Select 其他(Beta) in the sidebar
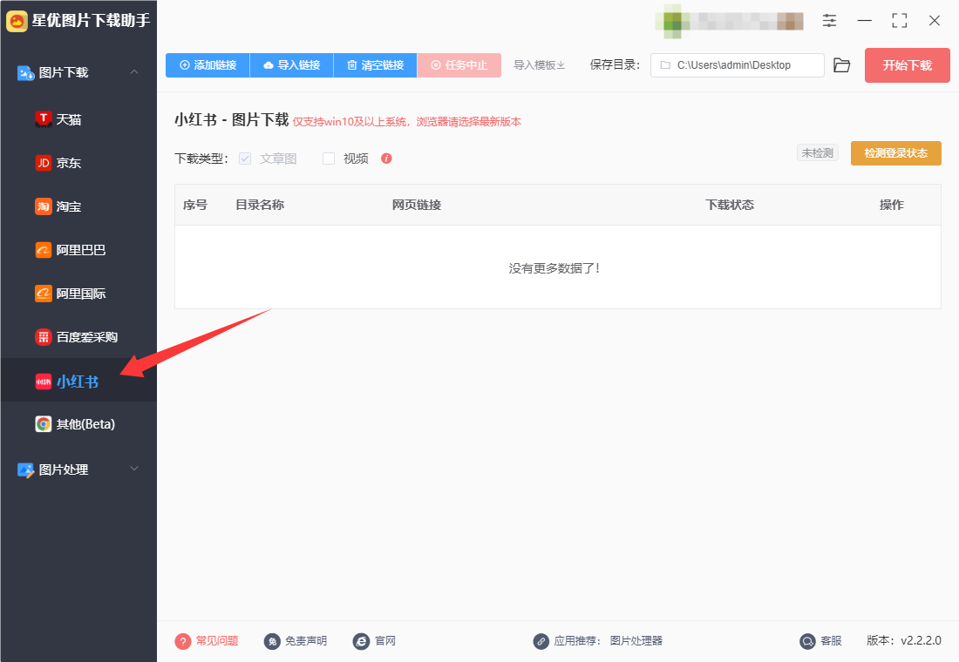Screen dimensions: 959x662 (78, 423)
